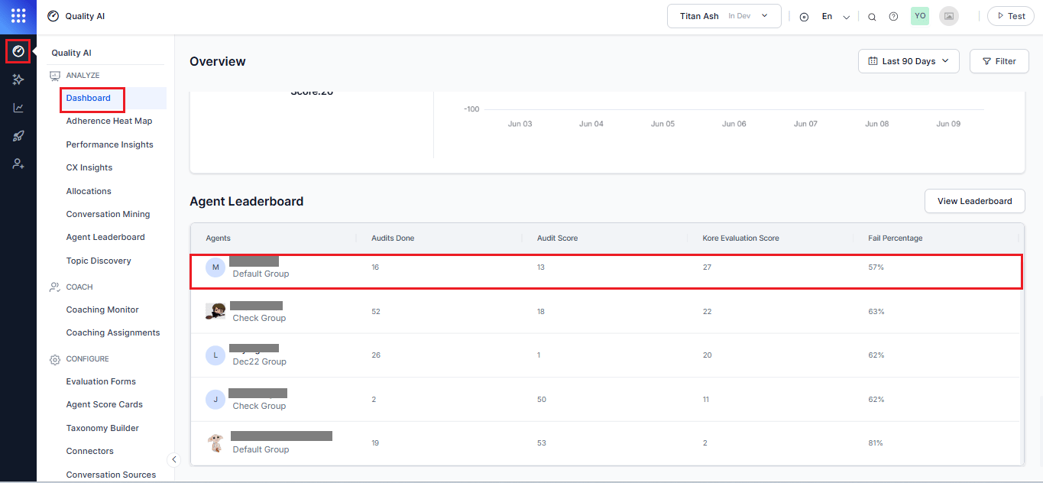Select Dashboard in the sidebar
Image resolution: width=1043 pixels, height=483 pixels.
click(x=89, y=98)
